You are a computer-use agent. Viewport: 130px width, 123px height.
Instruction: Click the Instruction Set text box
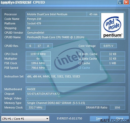pos(75,78)
